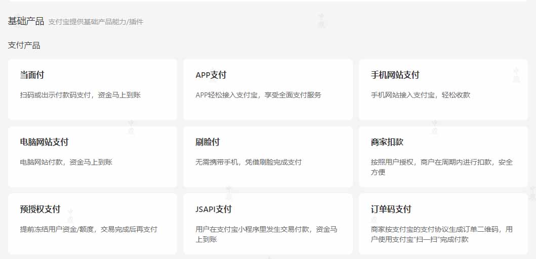Viewport: 536px width, 259px height.
Task: Click 订单码支付 description about 订单二维码
Action: coord(441,234)
